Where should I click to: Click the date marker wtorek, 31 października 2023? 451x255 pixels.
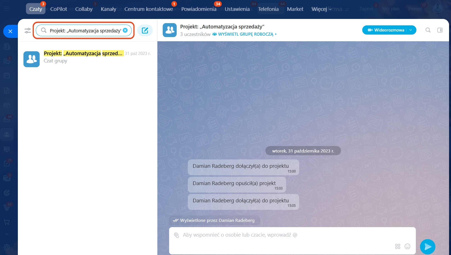point(303,151)
